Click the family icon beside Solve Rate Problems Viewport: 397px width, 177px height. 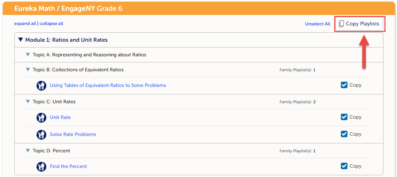41,135
